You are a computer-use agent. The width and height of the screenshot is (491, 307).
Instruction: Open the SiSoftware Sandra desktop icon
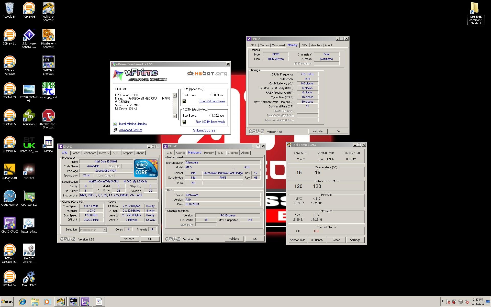pyautogui.click(x=29, y=39)
